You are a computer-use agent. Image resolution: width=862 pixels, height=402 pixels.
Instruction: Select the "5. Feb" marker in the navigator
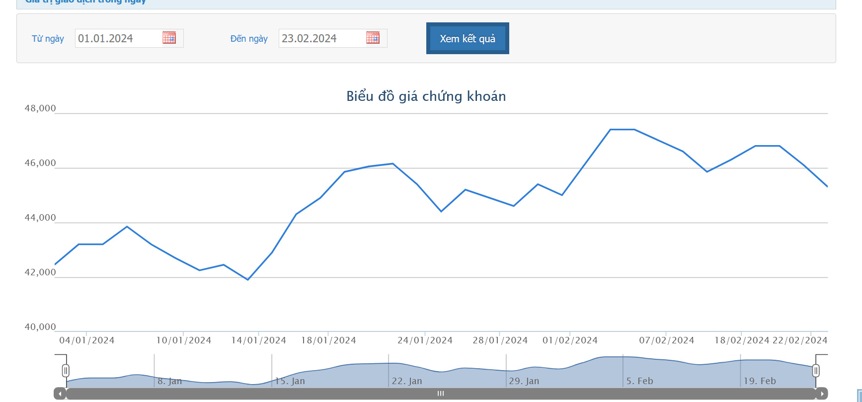pyautogui.click(x=639, y=381)
